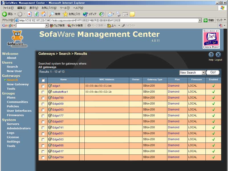Open the お気に入り(A) menu
The image size is (228, 171).
49,8
